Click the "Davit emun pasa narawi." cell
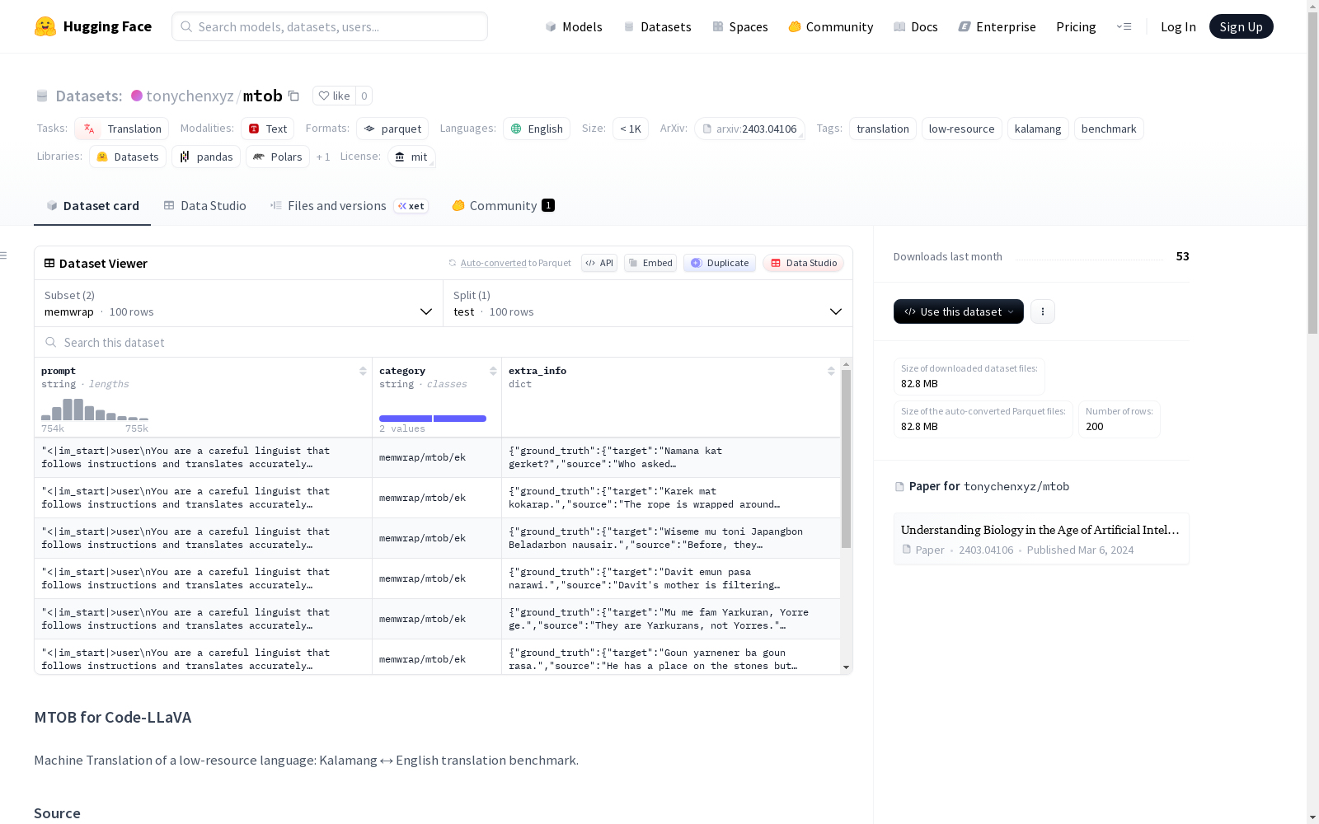1319x824 pixels. click(x=671, y=578)
